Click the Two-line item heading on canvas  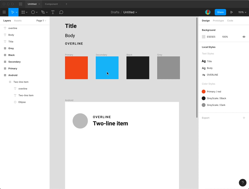point(110,123)
